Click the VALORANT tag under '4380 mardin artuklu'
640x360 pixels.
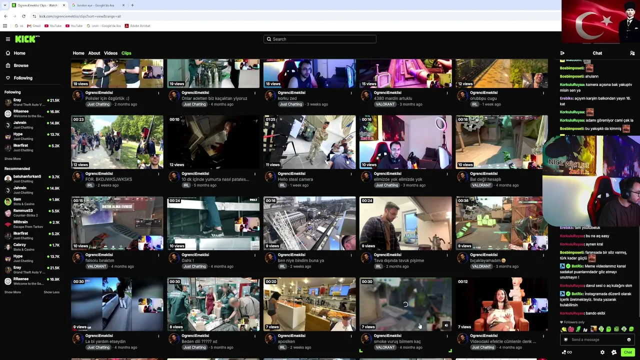click(385, 104)
